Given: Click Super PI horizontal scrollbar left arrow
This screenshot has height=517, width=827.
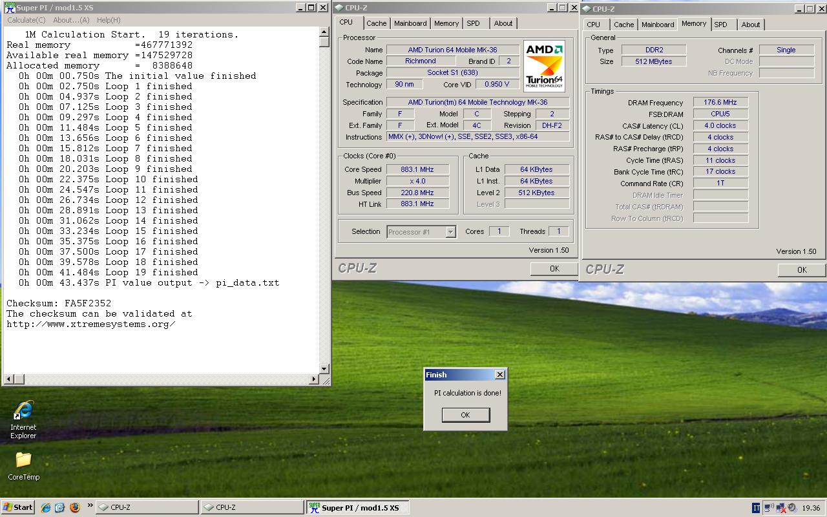Looking at the screenshot, I should pos(8,379).
